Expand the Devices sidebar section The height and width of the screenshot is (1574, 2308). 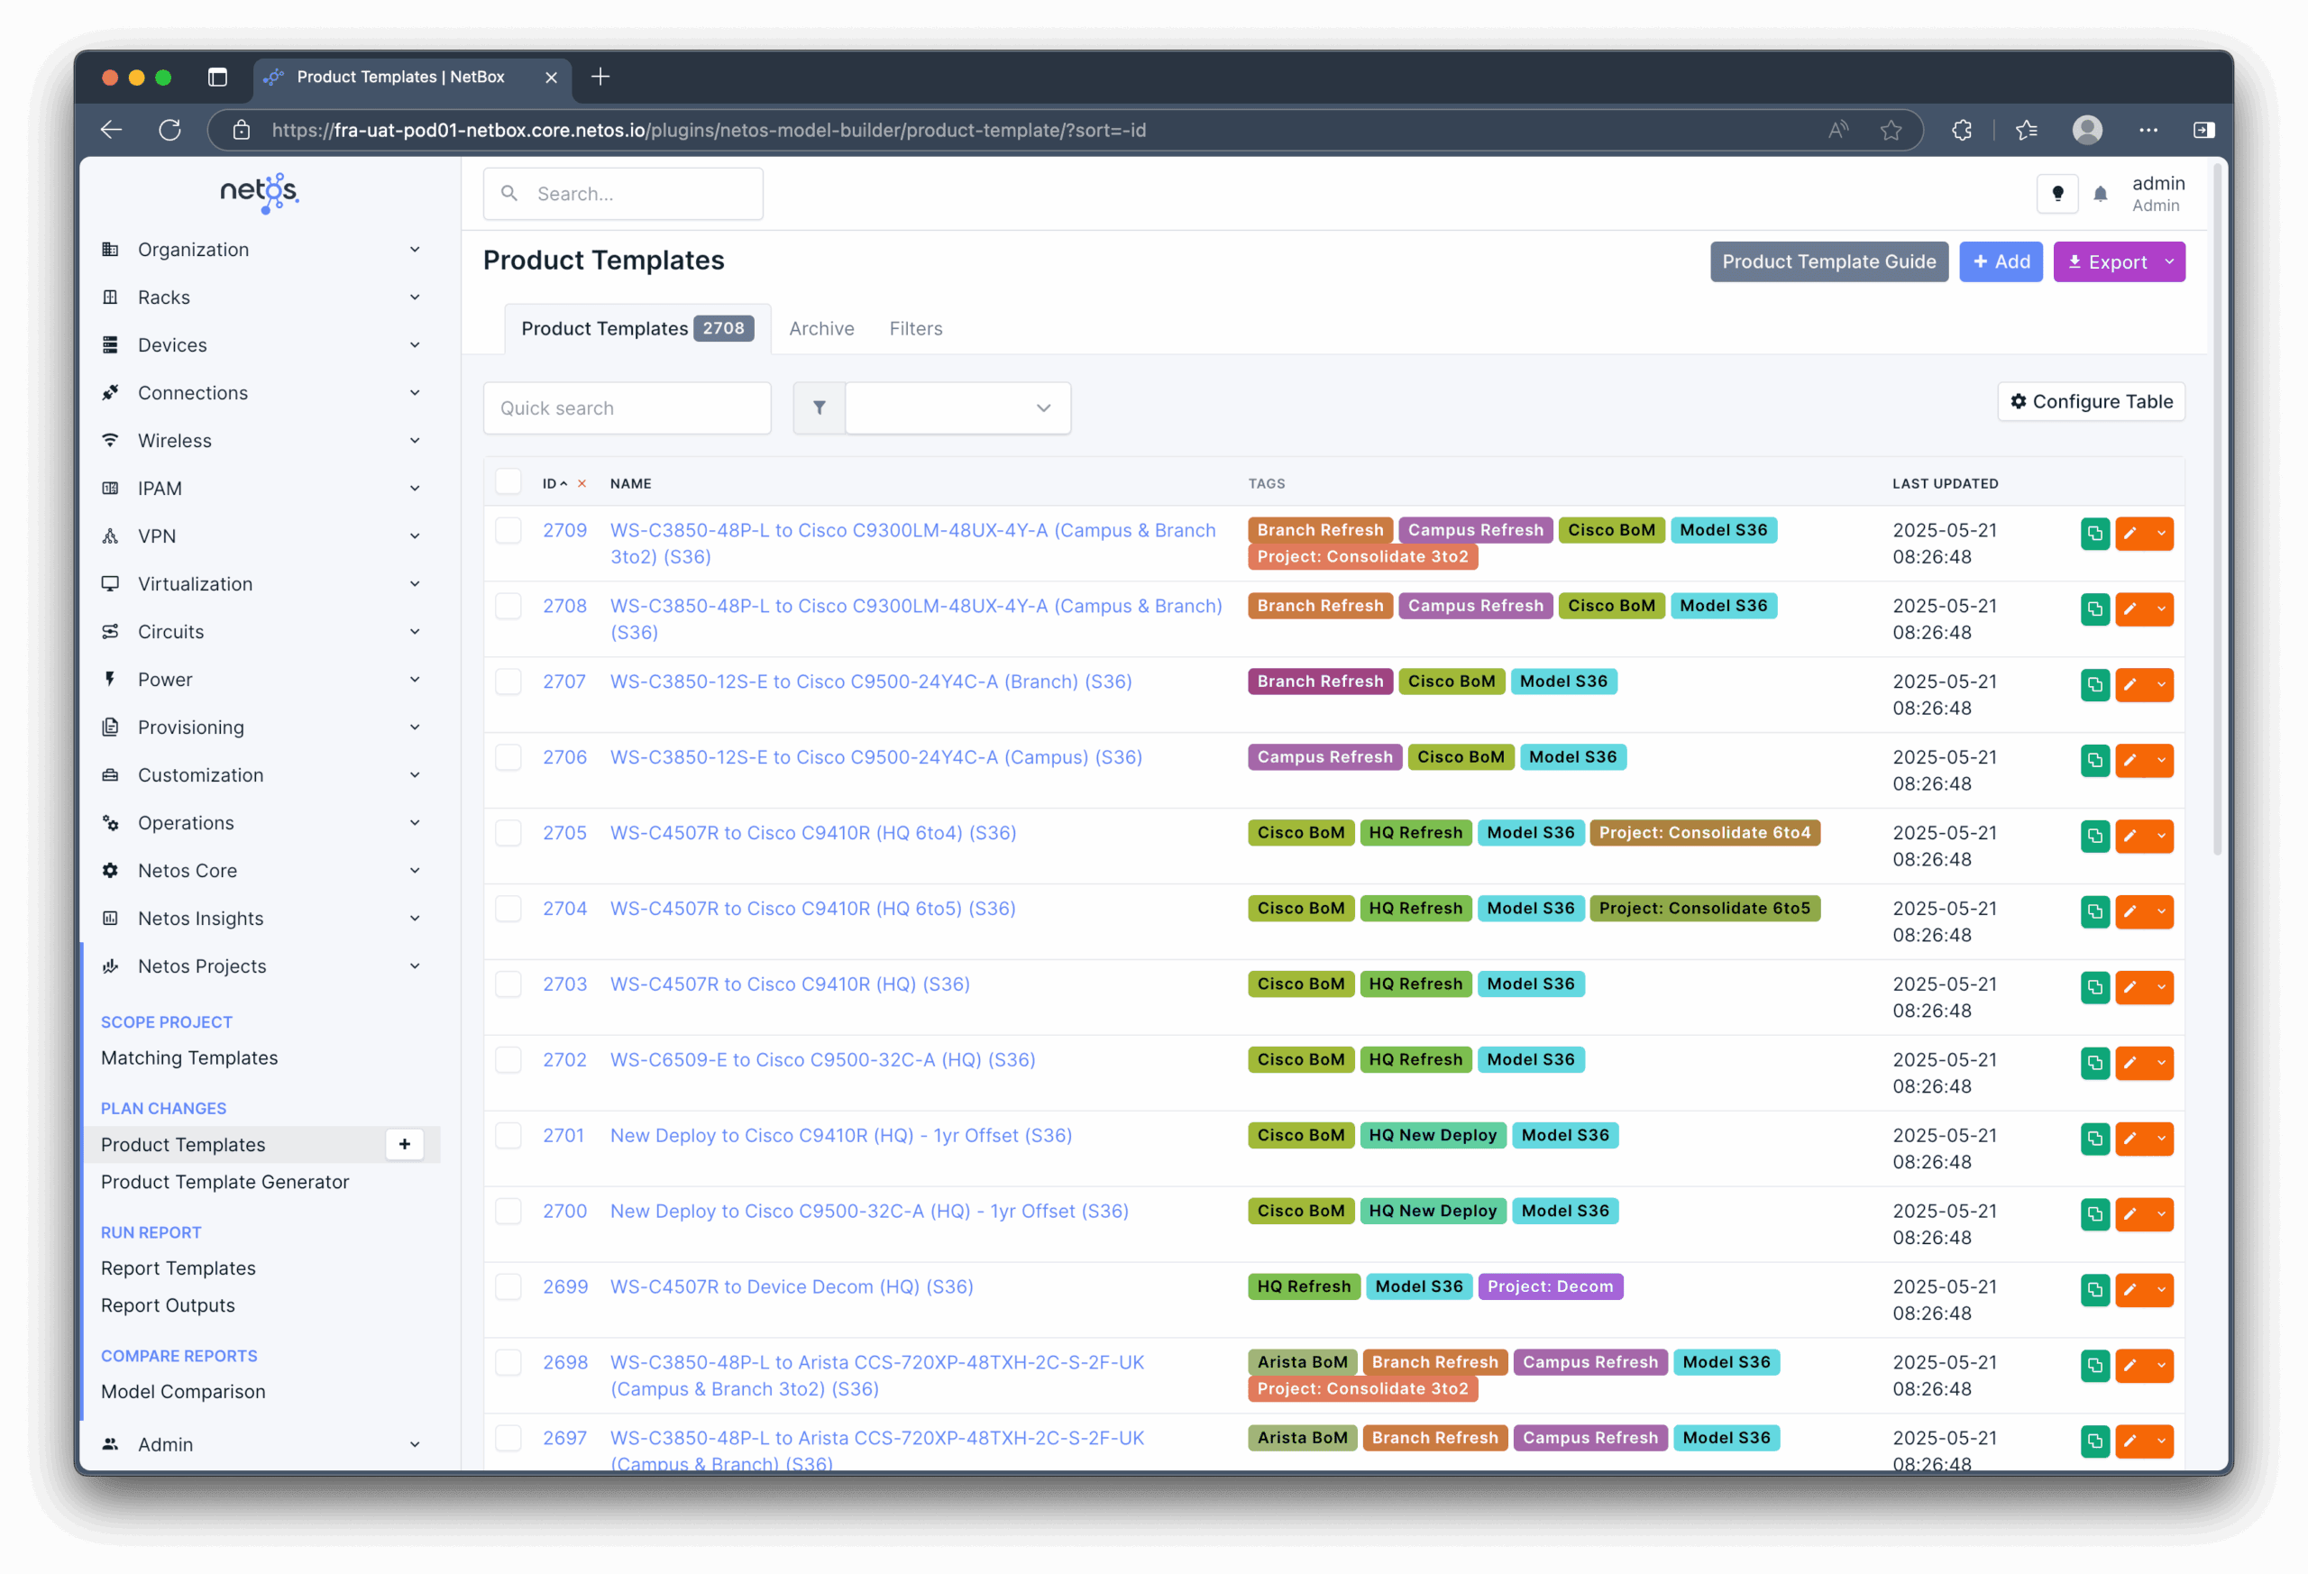click(261, 344)
